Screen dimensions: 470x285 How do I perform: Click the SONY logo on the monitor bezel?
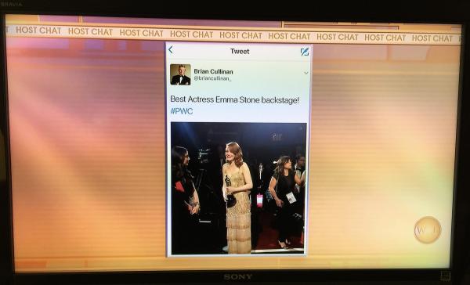click(x=237, y=277)
